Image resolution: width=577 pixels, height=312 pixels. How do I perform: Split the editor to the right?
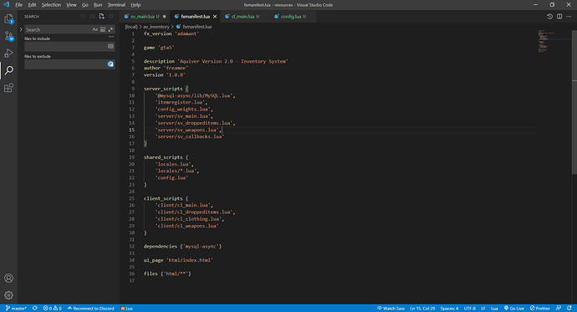(x=559, y=17)
